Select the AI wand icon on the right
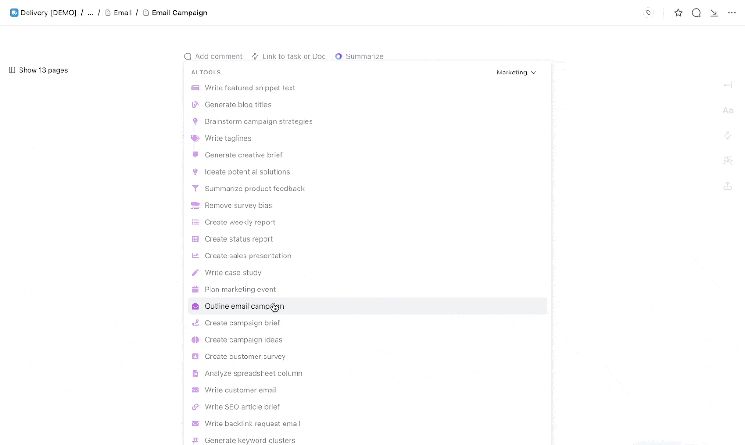The height and width of the screenshot is (445, 745). point(728,161)
